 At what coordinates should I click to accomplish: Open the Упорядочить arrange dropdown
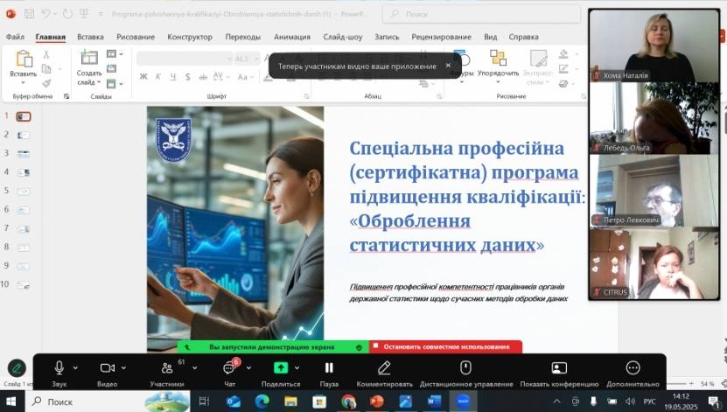coord(498,63)
